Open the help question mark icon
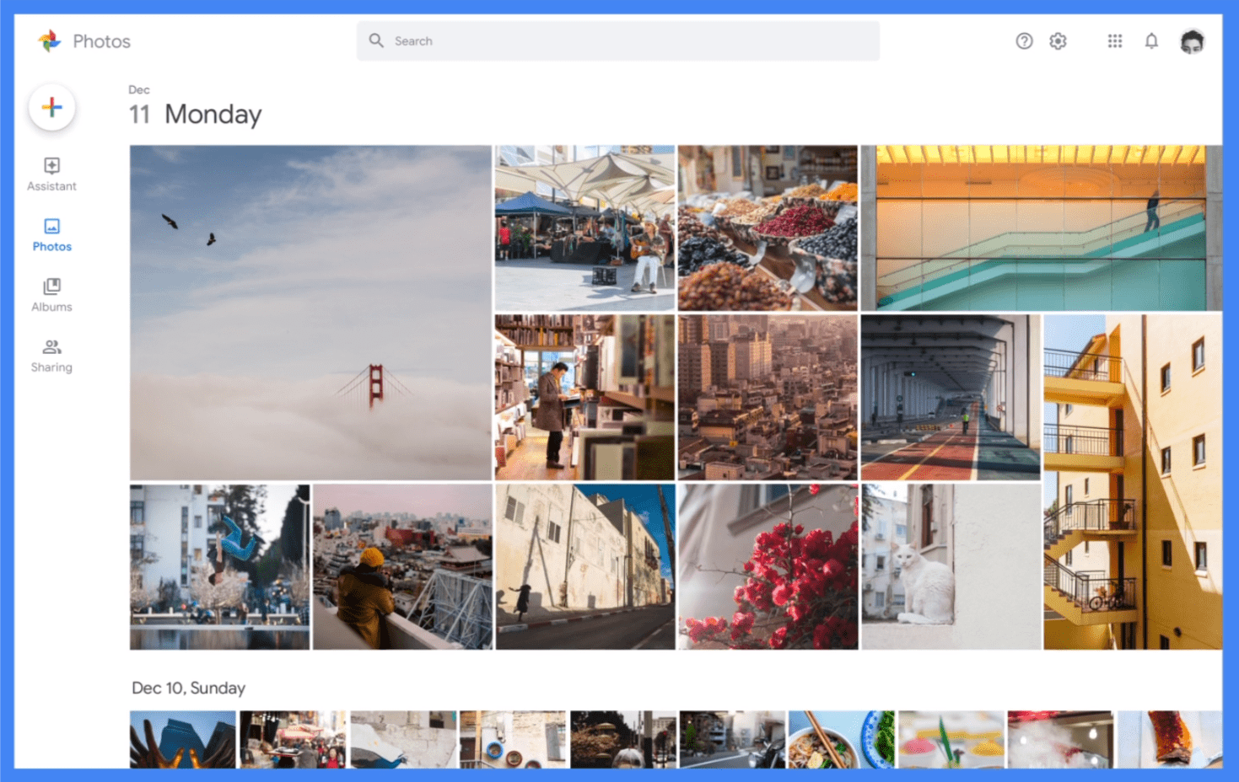Viewport: 1239px width, 782px height. coord(1024,40)
